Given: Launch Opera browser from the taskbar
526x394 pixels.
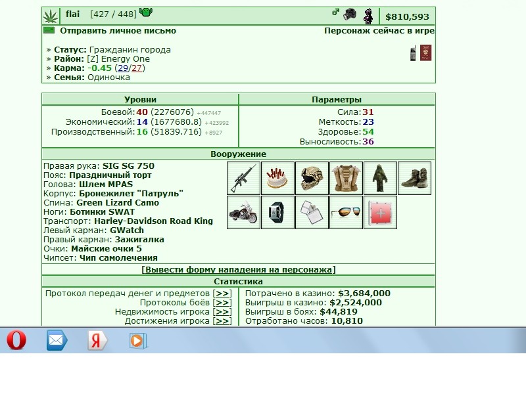Looking at the screenshot, I should [x=16, y=340].
